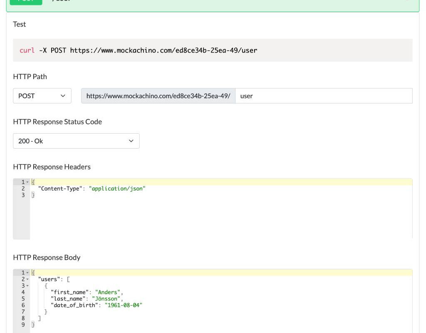Click line number 9 in the body gutter

coord(23,325)
